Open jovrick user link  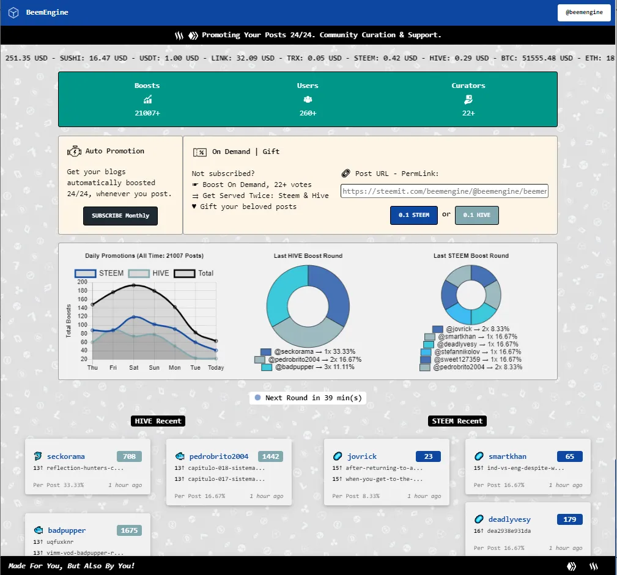[362, 456]
